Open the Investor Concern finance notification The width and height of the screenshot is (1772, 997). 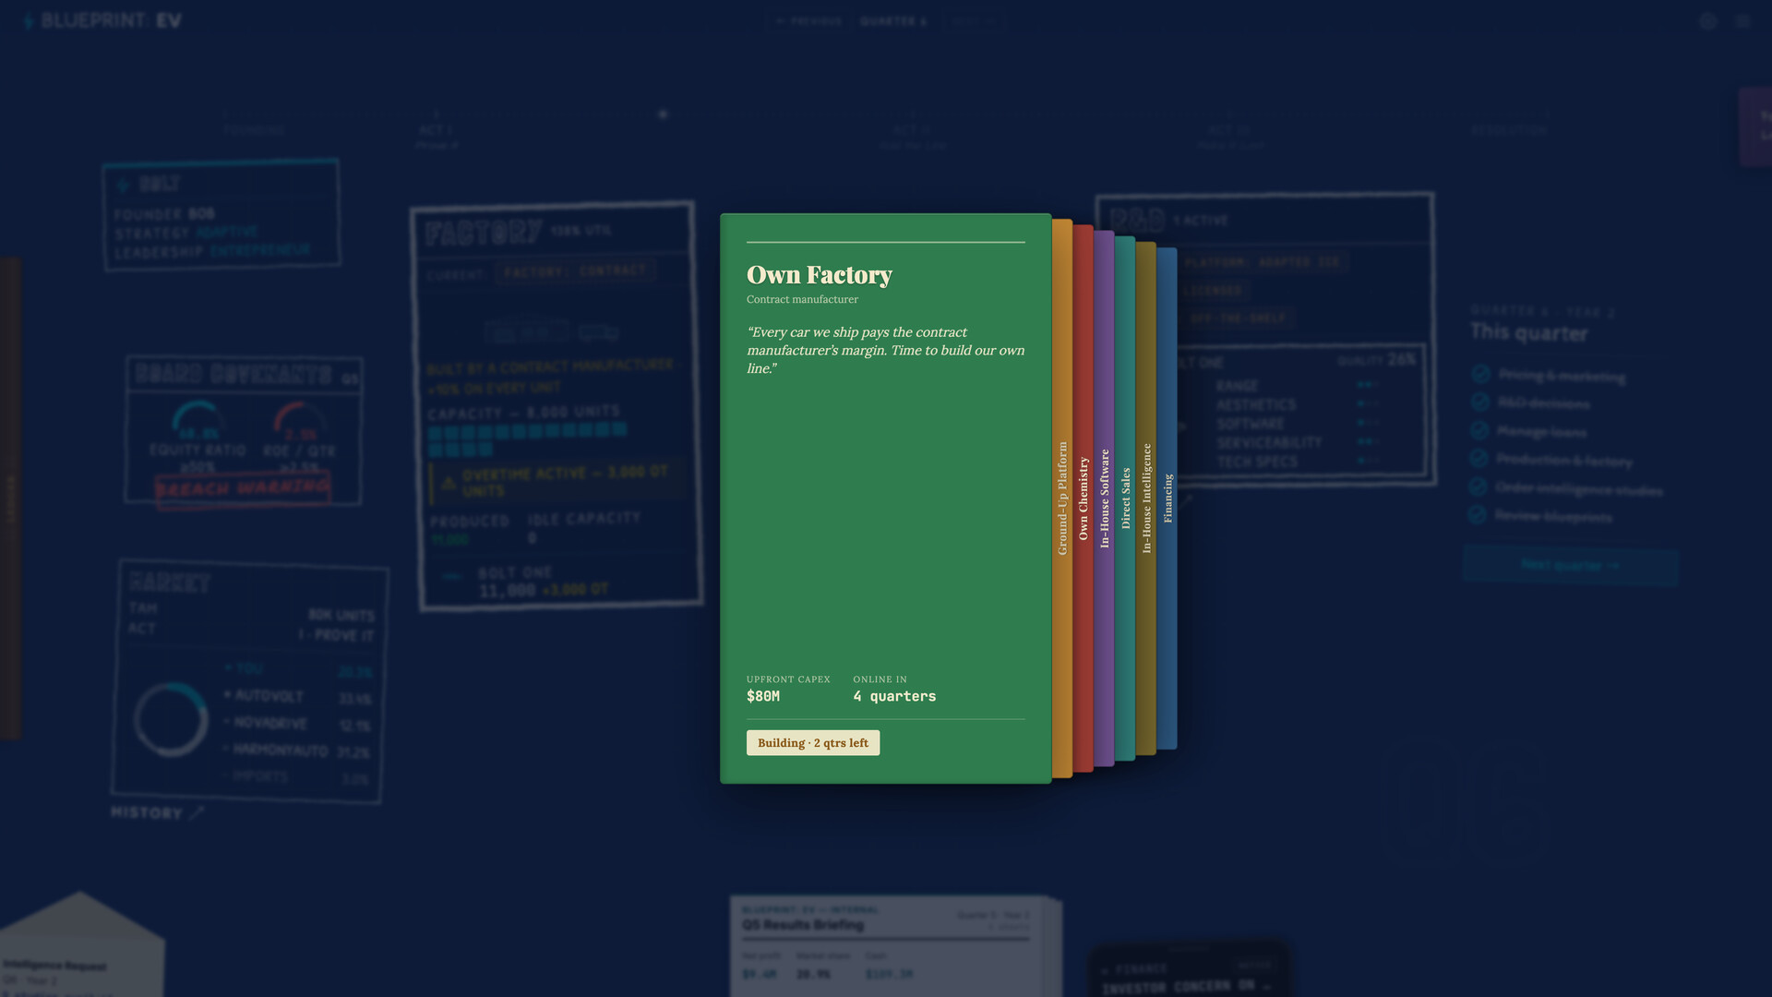click(x=1189, y=969)
